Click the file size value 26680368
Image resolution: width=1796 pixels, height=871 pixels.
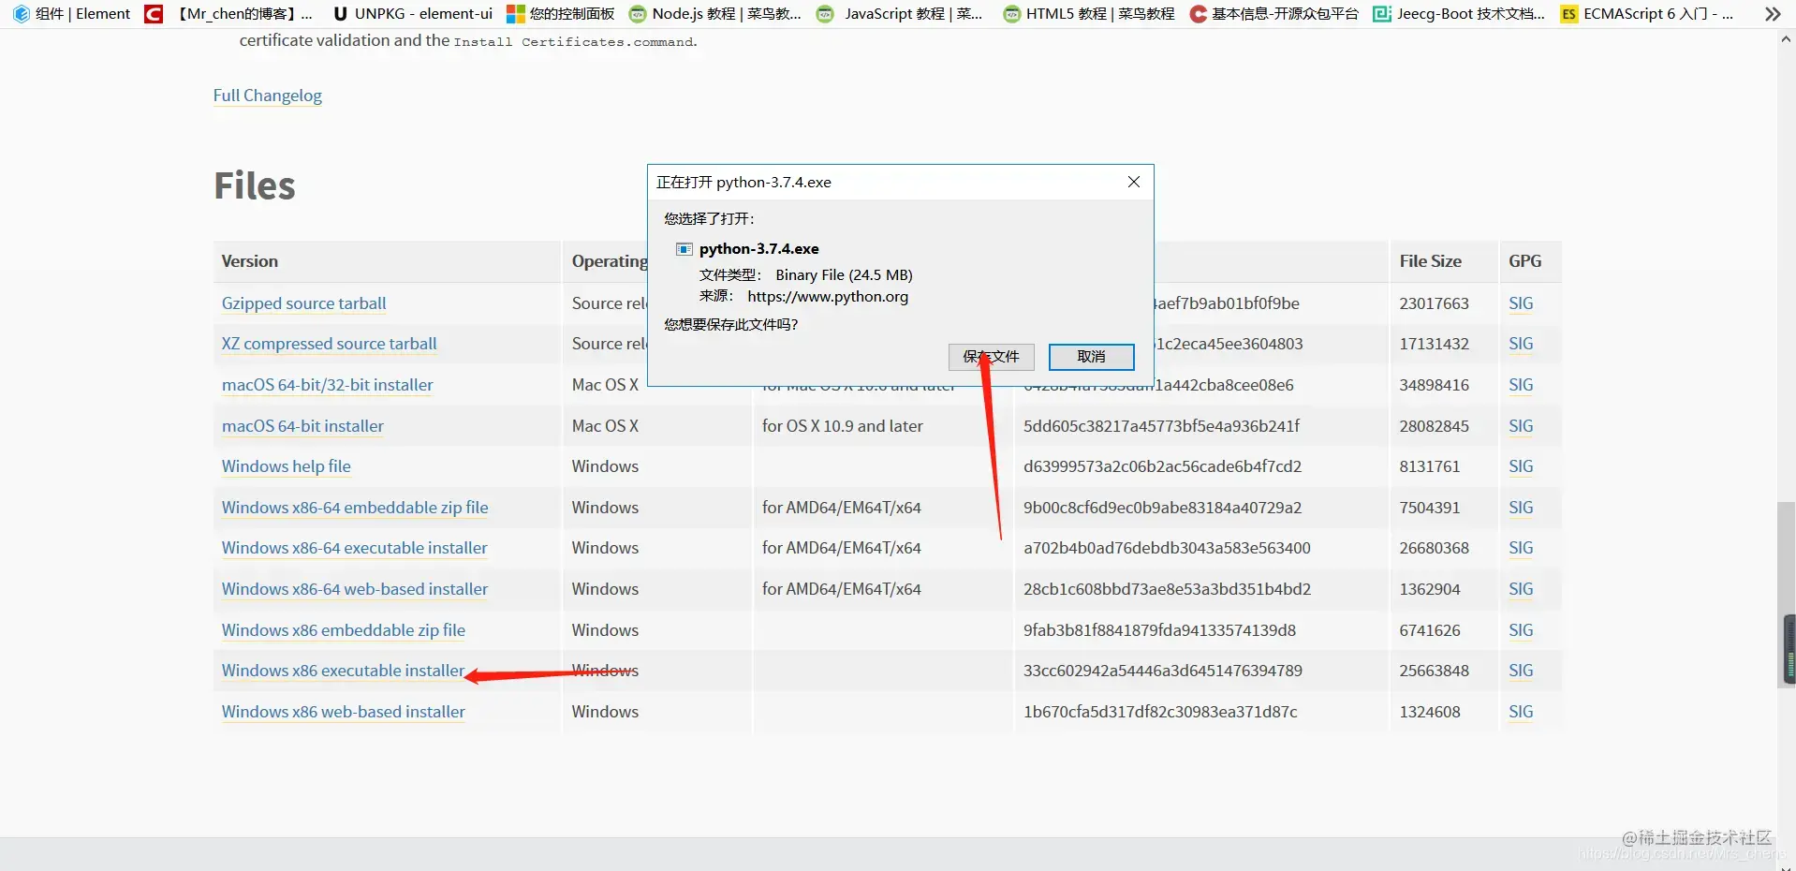[x=1434, y=548]
